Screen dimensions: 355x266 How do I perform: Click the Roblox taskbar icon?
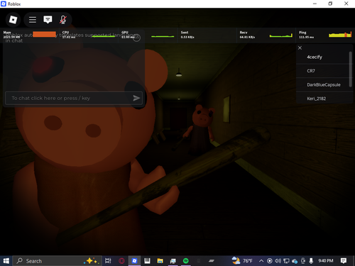click(134, 261)
